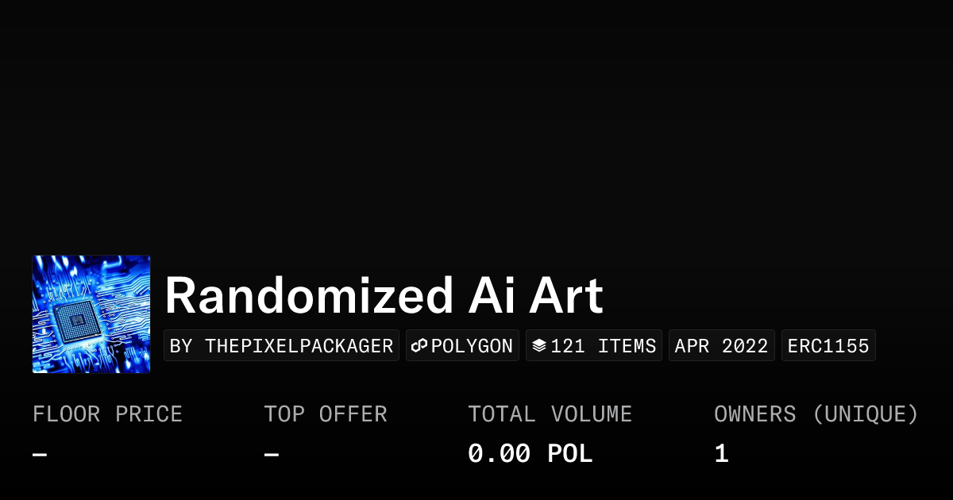
Task: Click the 0.00 total volume number
Action: point(499,454)
